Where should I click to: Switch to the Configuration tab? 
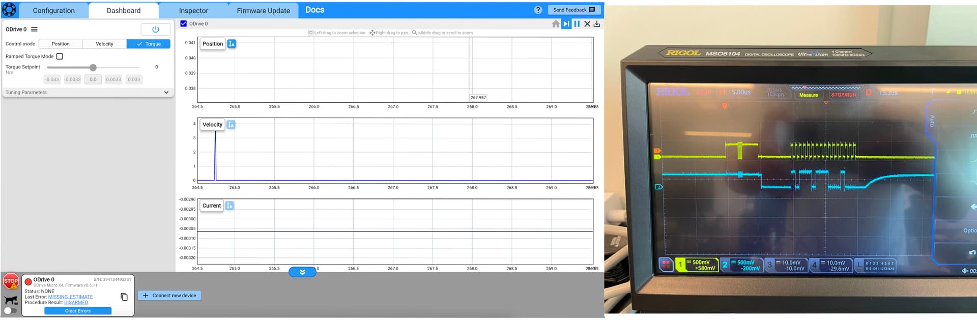(x=53, y=10)
